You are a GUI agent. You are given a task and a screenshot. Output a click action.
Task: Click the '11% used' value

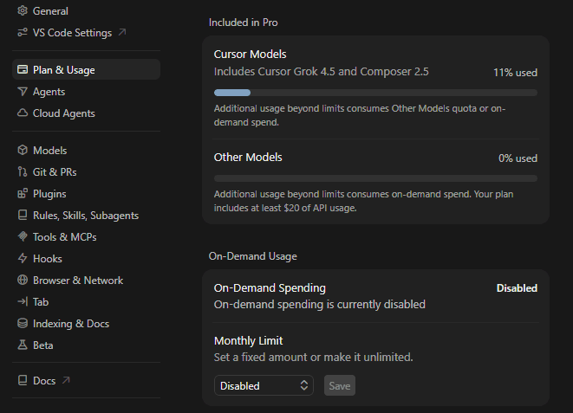tap(515, 72)
